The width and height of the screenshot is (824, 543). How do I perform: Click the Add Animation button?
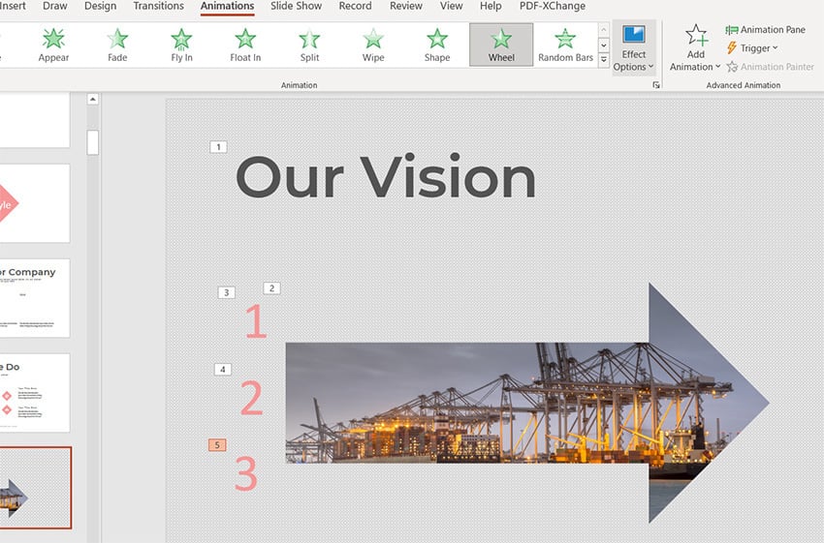point(696,47)
